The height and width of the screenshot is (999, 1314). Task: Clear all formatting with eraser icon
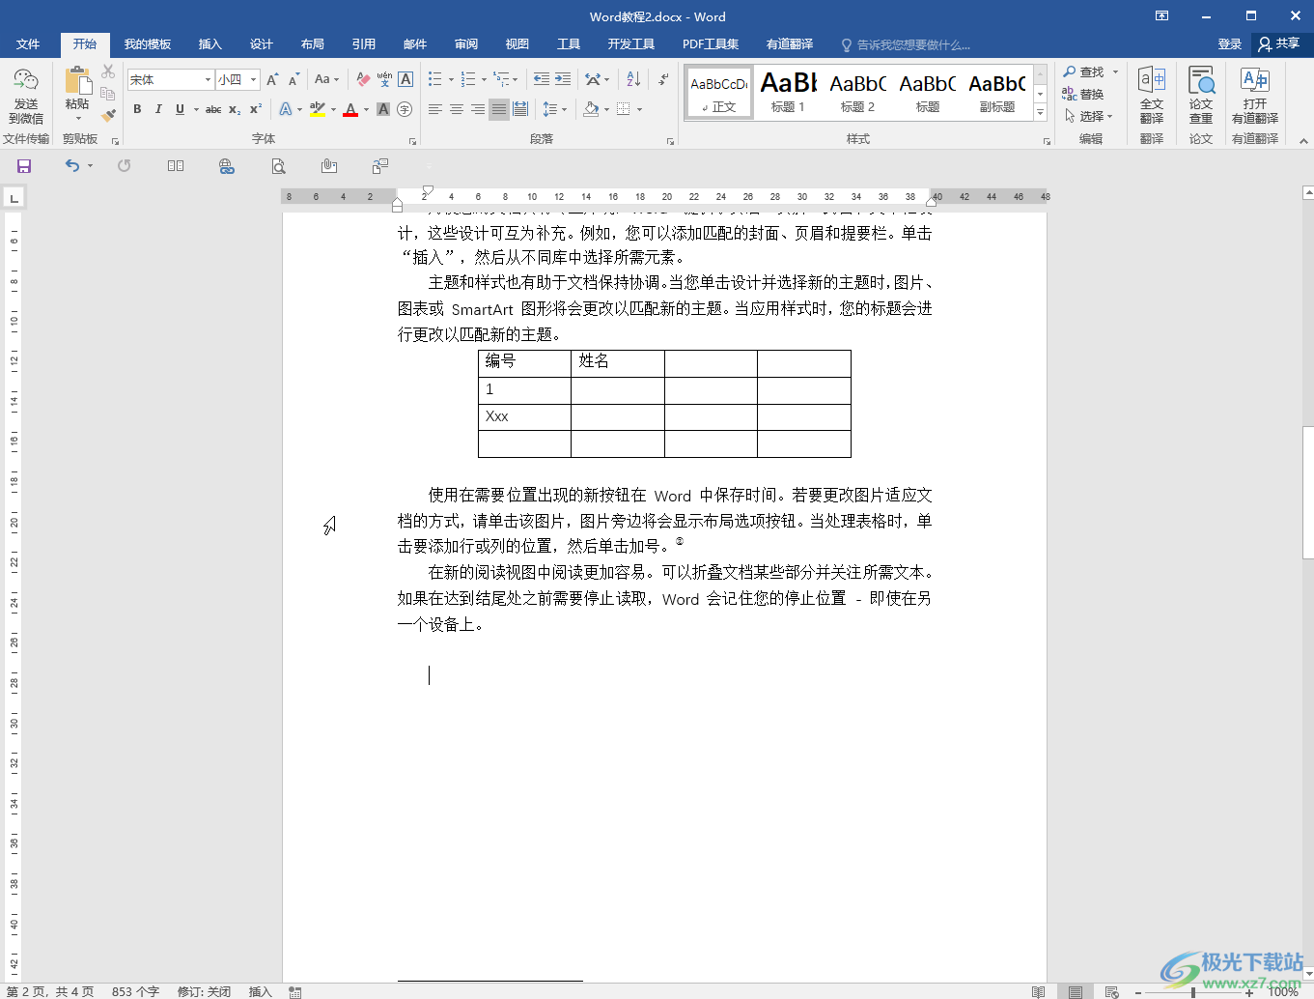click(363, 79)
